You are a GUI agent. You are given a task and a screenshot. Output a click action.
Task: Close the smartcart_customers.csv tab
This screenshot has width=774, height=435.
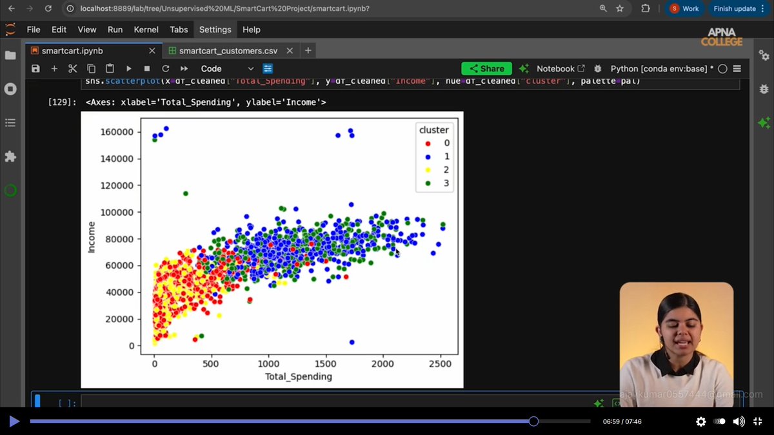coord(289,50)
